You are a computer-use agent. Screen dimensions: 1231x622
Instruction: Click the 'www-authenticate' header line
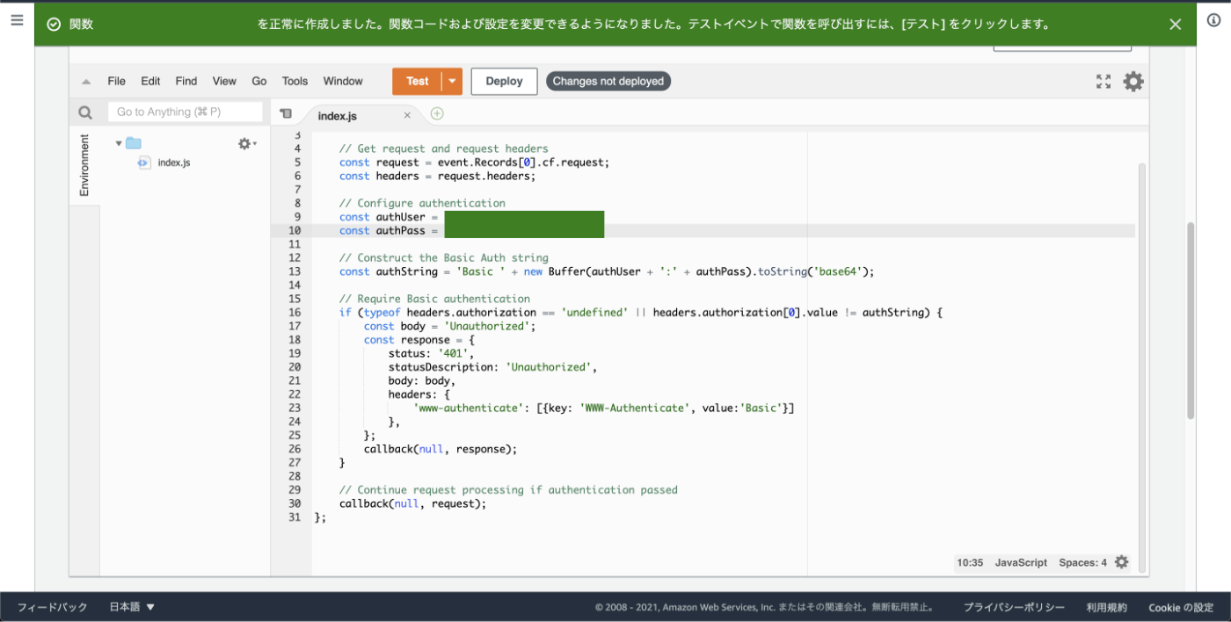point(603,408)
